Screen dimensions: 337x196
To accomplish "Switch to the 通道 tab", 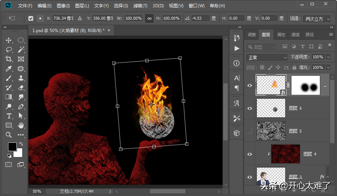I will pyautogui.click(x=295, y=35).
